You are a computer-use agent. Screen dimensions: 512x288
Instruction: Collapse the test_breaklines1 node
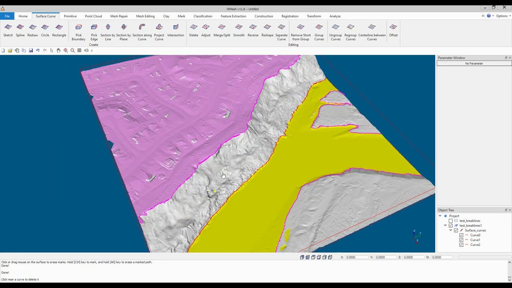(x=445, y=226)
